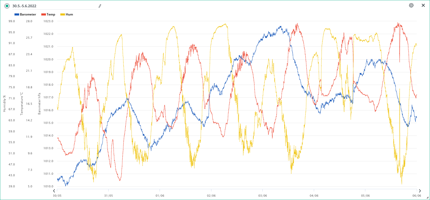The image size is (430, 200).
Task: Select the 06/06 date label on the x-axis
Action: [x=417, y=196]
